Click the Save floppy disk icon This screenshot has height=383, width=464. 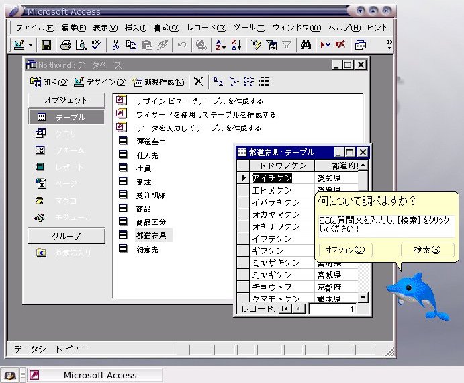(46, 45)
